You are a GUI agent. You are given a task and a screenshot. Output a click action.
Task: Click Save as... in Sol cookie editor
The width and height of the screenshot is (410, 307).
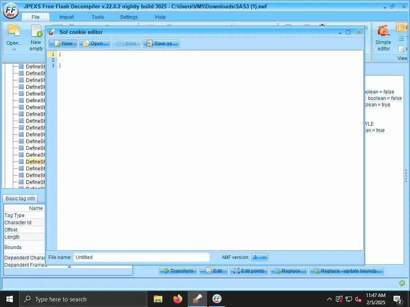tap(161, 44)
